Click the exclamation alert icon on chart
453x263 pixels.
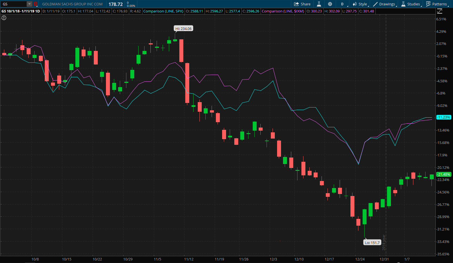click(4, 18)
